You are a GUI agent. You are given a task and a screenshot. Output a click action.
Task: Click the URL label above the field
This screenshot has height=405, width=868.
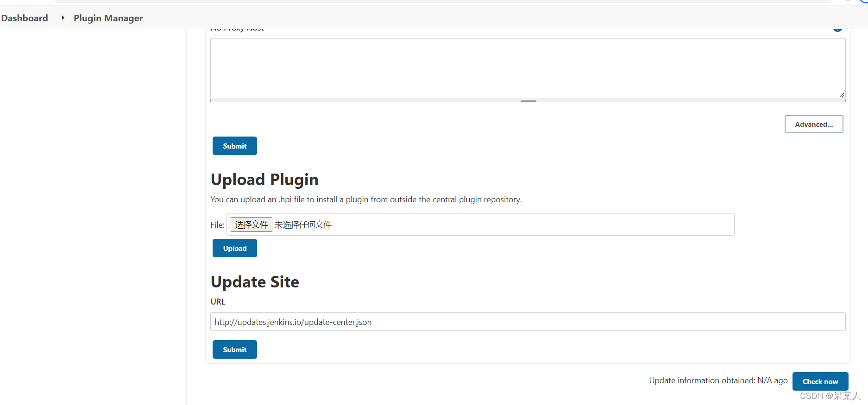tap(218, 302)
